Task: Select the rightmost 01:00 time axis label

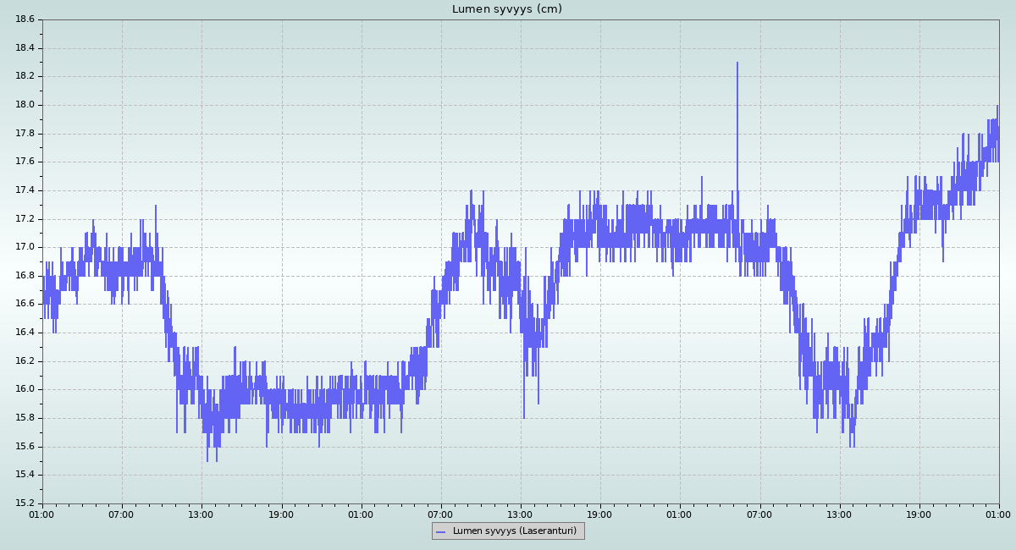Action: 998,514
